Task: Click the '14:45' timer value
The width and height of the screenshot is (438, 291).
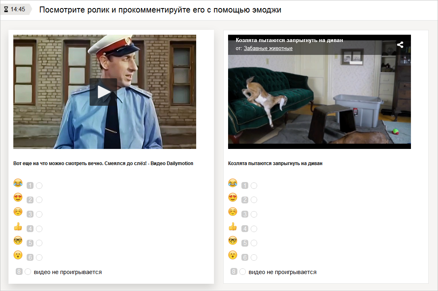Action: [18, 10]
